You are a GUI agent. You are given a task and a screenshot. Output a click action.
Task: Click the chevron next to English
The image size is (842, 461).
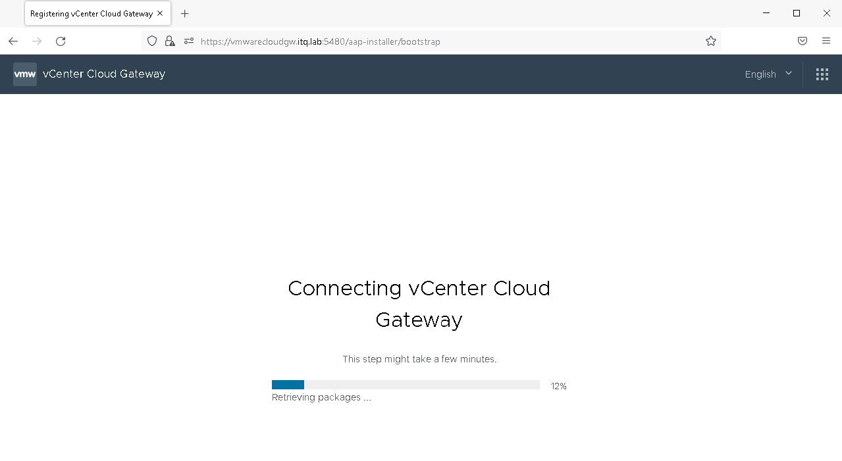coord(789,74)
